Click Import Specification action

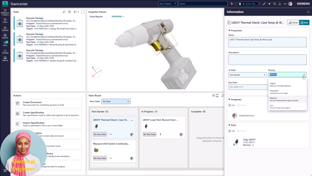47,124
